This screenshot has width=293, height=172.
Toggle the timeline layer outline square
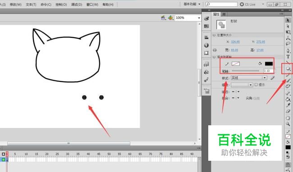3,154
